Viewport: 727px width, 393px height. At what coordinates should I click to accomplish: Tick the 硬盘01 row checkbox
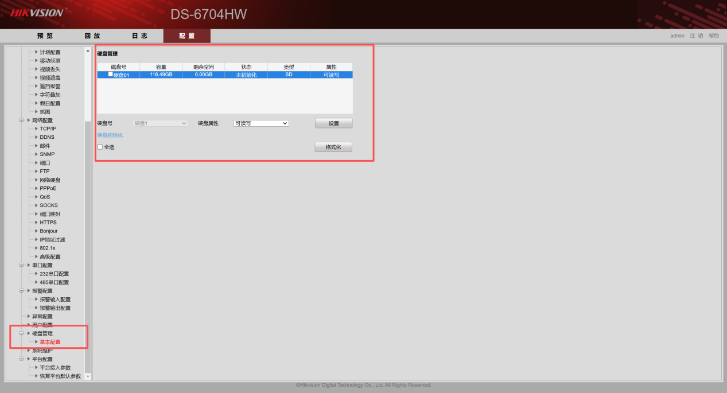click(111, 74)
